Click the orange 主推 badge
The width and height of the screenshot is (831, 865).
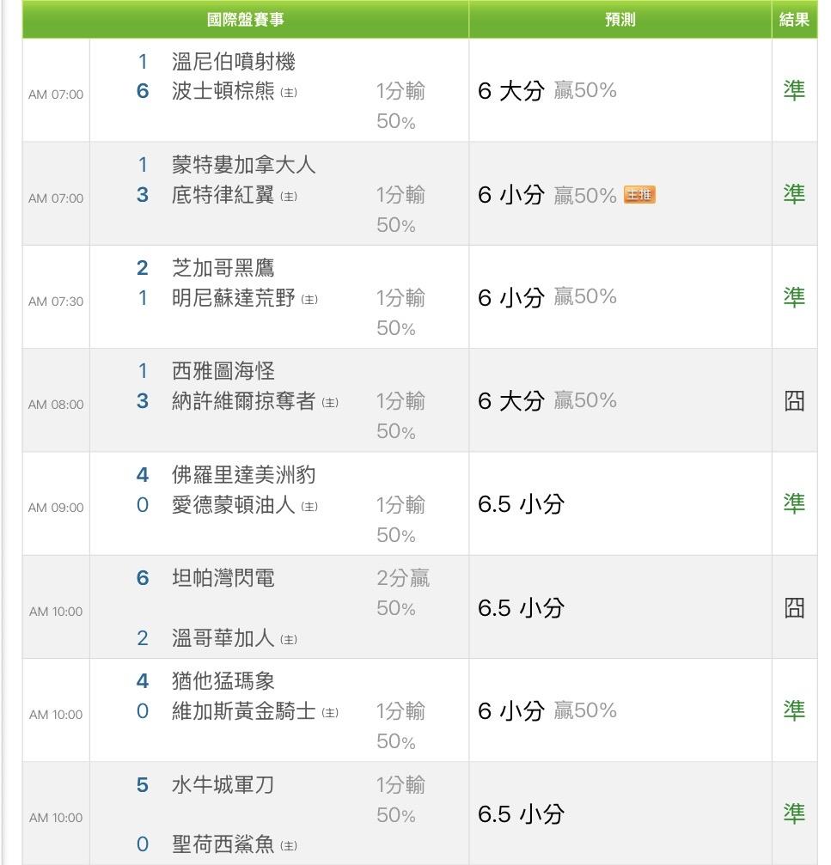pos(639,195)
